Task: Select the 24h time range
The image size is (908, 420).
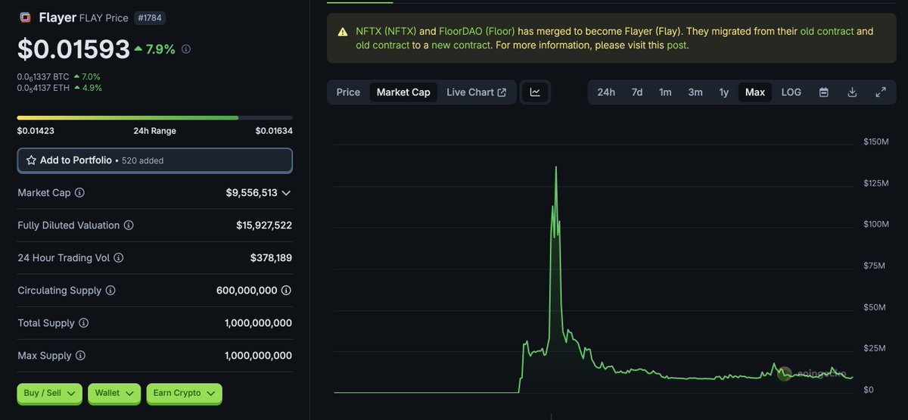Action: (606, 92)
